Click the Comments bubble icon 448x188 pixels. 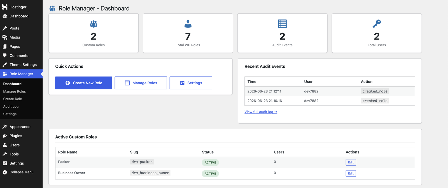click(x=5, y=55)
